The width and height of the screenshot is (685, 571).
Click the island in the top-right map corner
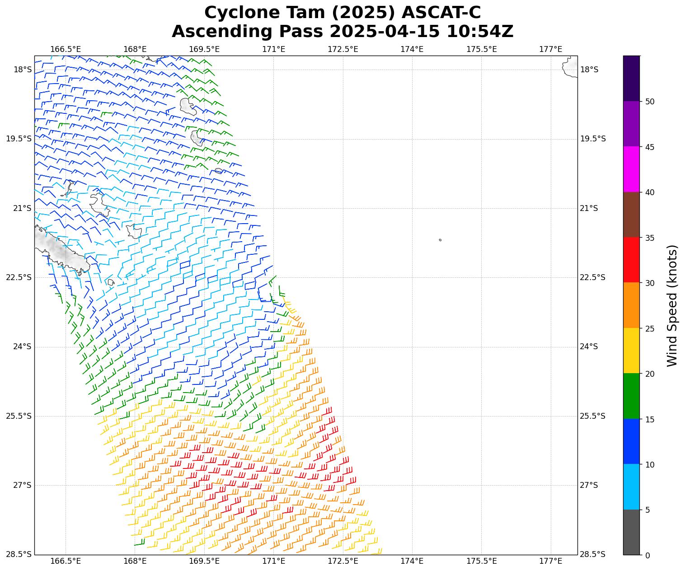pos(571,66)
